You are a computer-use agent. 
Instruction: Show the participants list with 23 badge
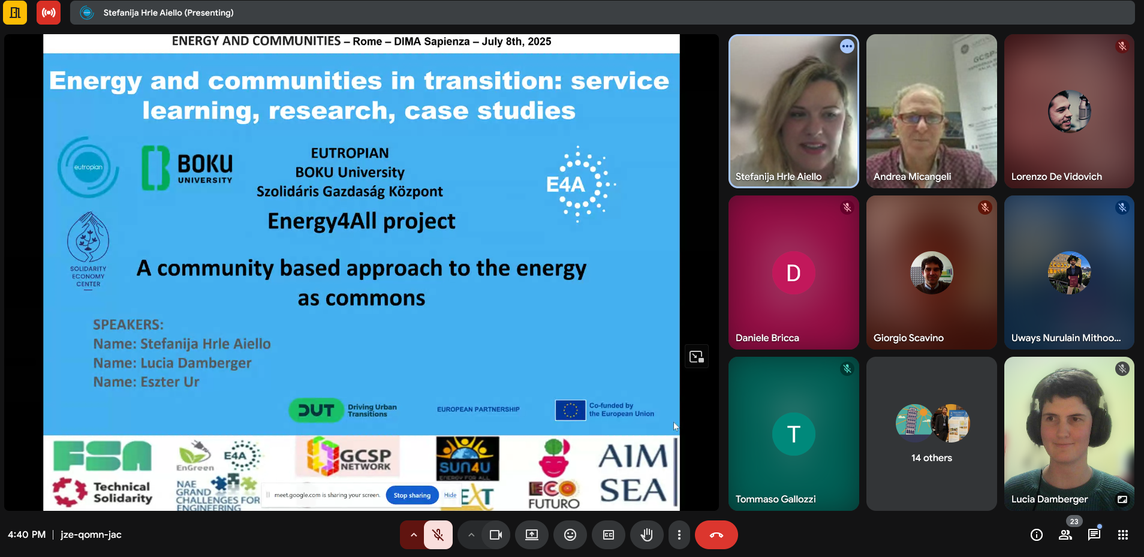pos(1065,535)
